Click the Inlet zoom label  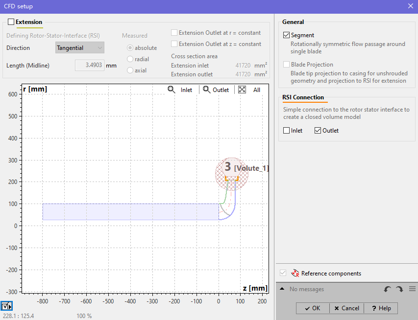click(x=186, y=90)
